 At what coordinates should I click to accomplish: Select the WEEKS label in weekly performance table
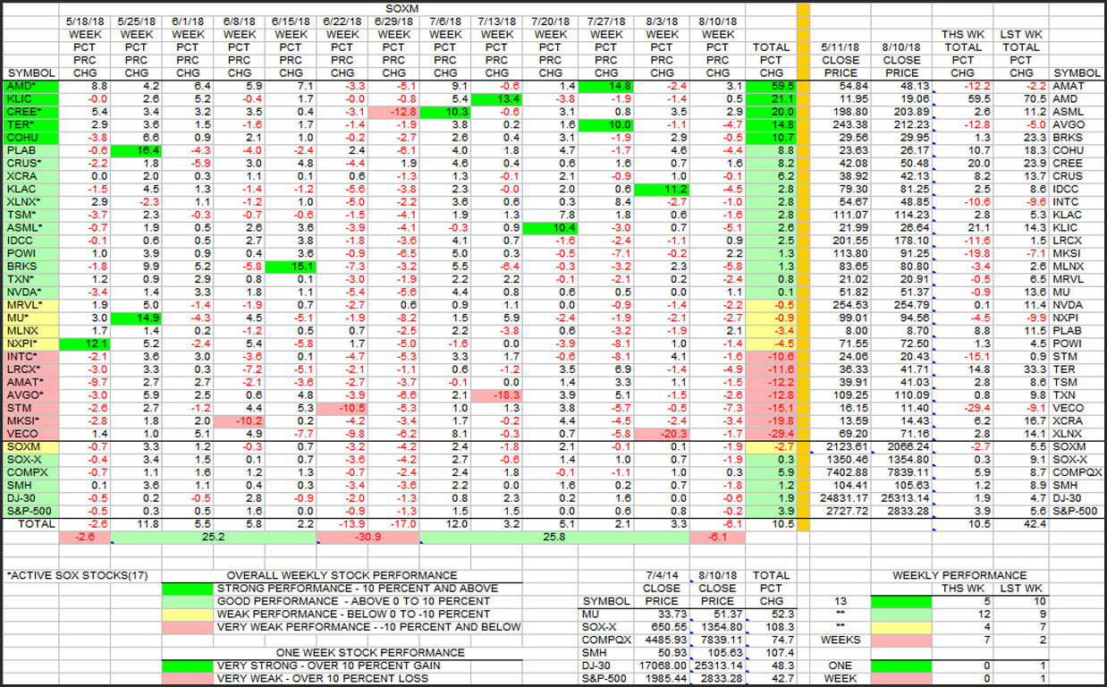(x=840, y=640)
